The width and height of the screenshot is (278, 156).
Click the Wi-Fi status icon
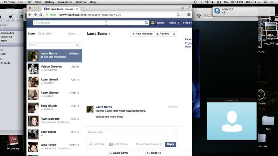[207, 2]
